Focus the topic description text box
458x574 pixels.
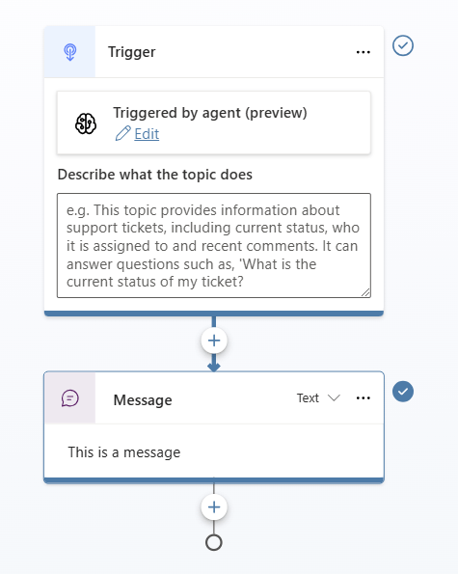(x=214, y=245)
